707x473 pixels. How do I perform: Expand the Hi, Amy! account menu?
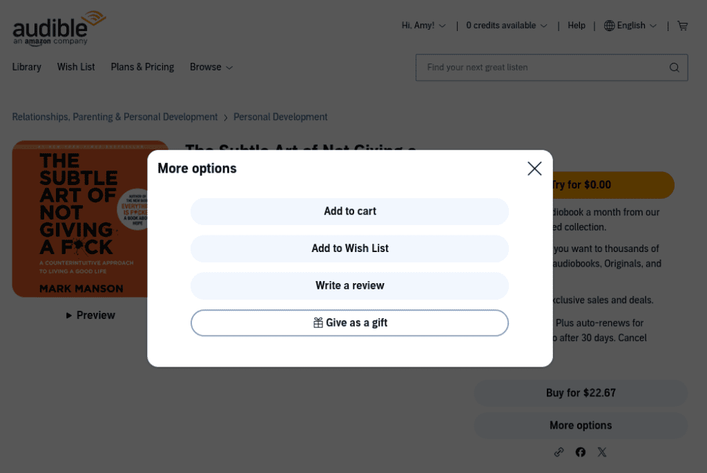point(423,26)
